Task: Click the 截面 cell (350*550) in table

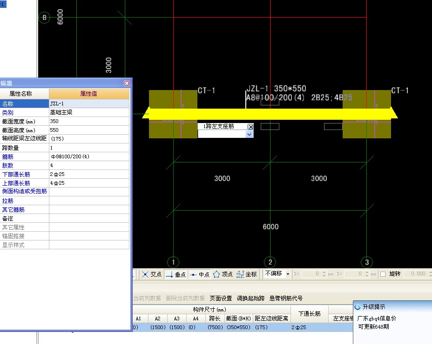Action: [239, 327]
